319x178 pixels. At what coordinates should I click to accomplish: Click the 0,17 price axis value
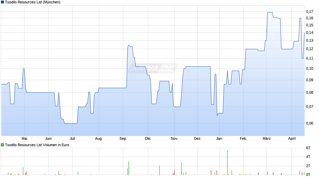309,12
